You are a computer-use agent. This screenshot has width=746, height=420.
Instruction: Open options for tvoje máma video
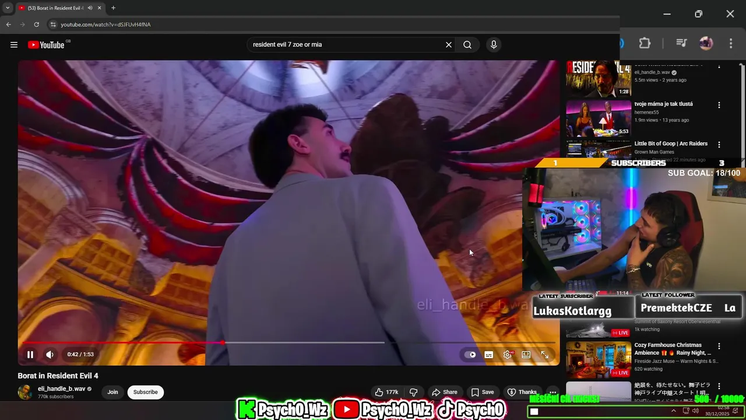click(x=719, y=105)
